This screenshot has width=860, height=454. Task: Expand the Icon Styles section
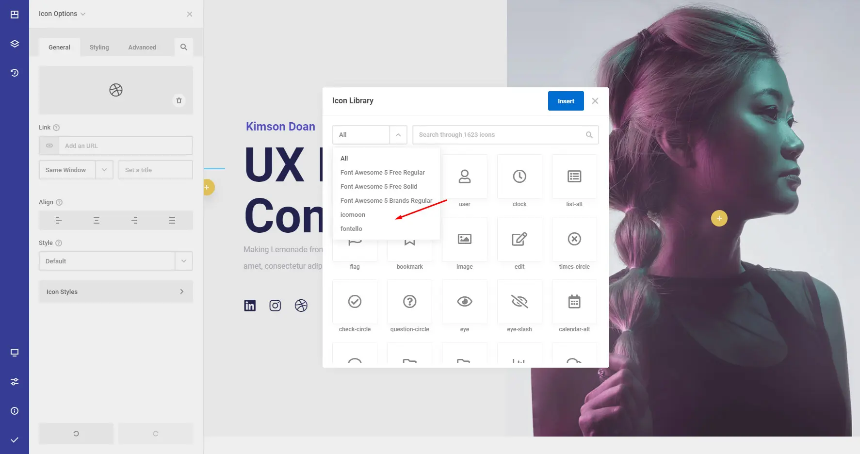(x=116, y=292)
